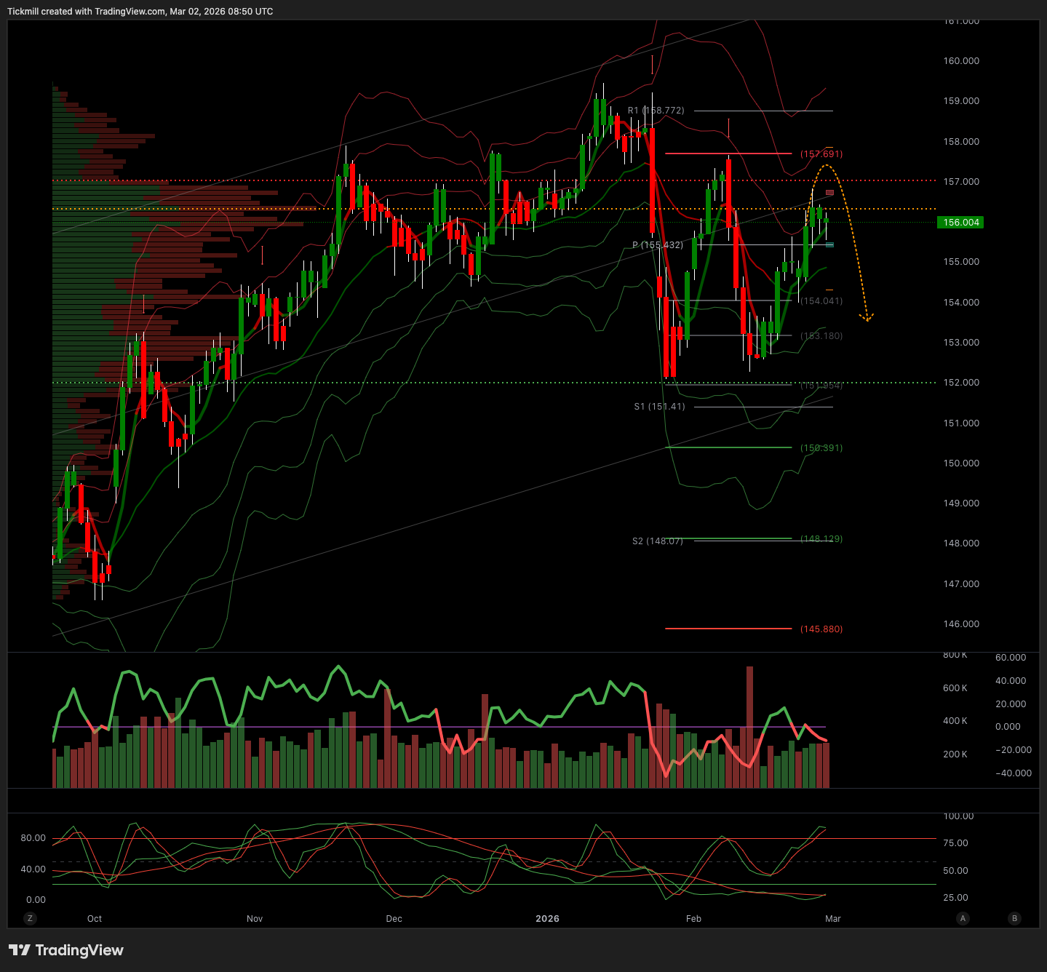Click the Z timezone button near Oct
Image resolution: width=1047 pixels, height=972 pixels.
coord(30,918)
